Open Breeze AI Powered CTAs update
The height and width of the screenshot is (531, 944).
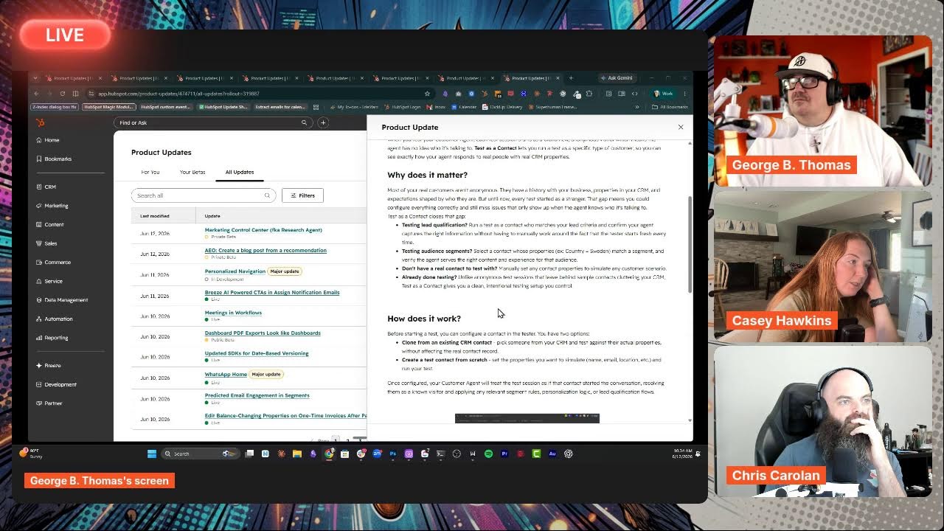(272, 292)
